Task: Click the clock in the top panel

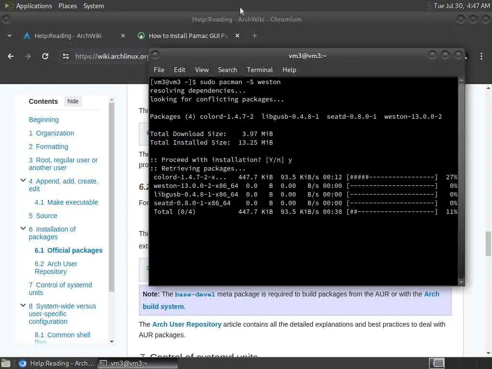Action: pos(461,6)
